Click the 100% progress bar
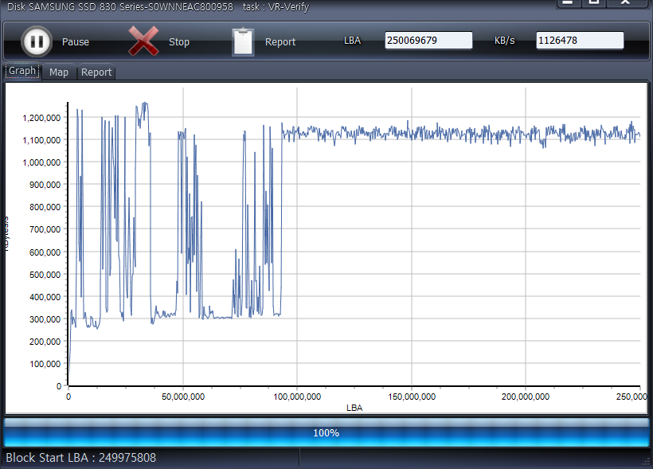This screenshot has height=469, width=653. [326, 433]
